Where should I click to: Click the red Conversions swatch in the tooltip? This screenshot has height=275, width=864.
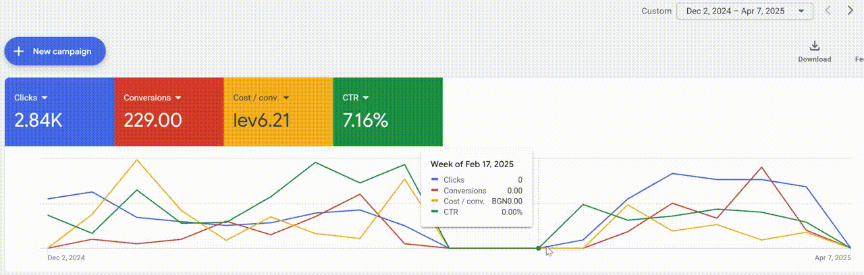[435, 191]
